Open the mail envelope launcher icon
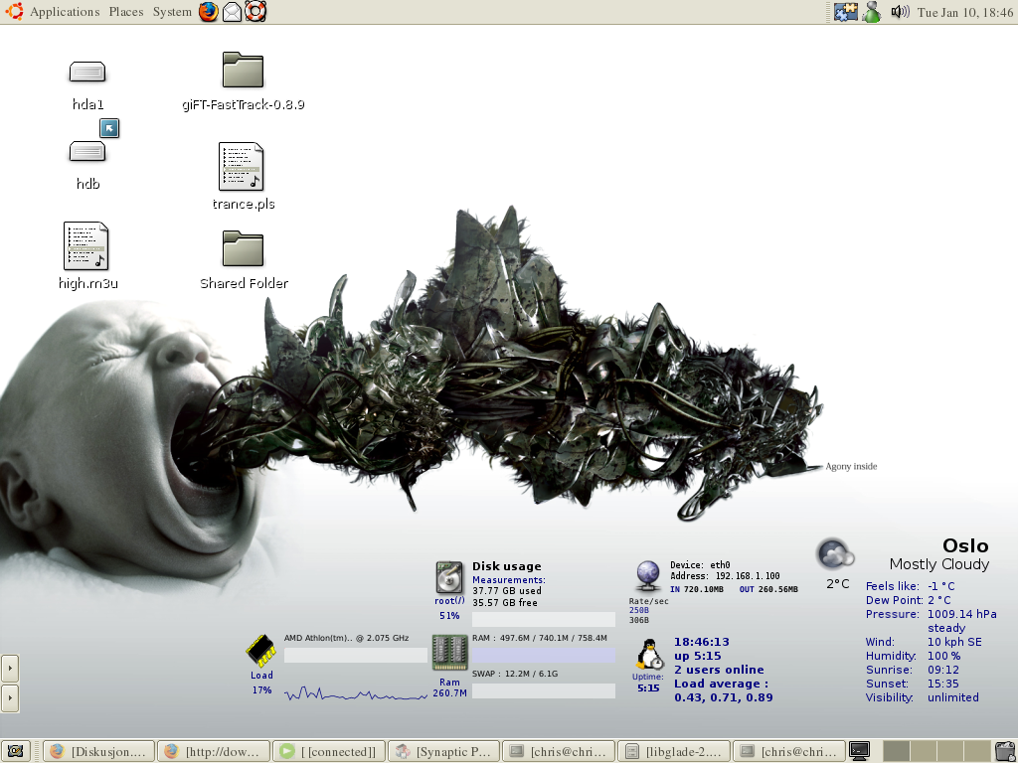This screenshot has width=1018, height=763. [232, 12]
